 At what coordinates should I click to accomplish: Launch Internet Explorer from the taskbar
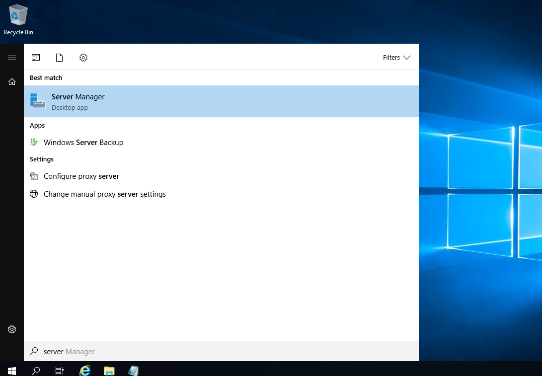(85, 371)
